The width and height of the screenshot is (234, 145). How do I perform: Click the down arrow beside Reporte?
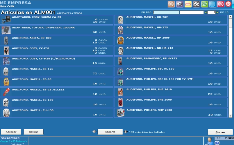[126, 132]
